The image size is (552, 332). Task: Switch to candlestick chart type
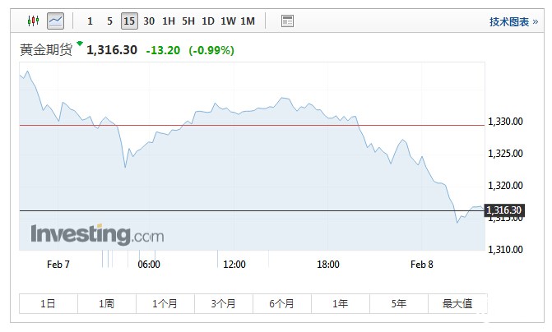[x=33, y=21]
